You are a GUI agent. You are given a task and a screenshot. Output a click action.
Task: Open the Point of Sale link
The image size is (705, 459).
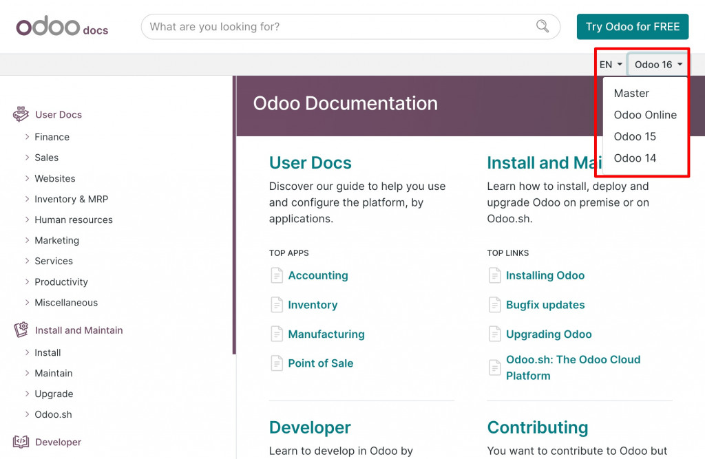pyautogui.click(x=321, y=363)
